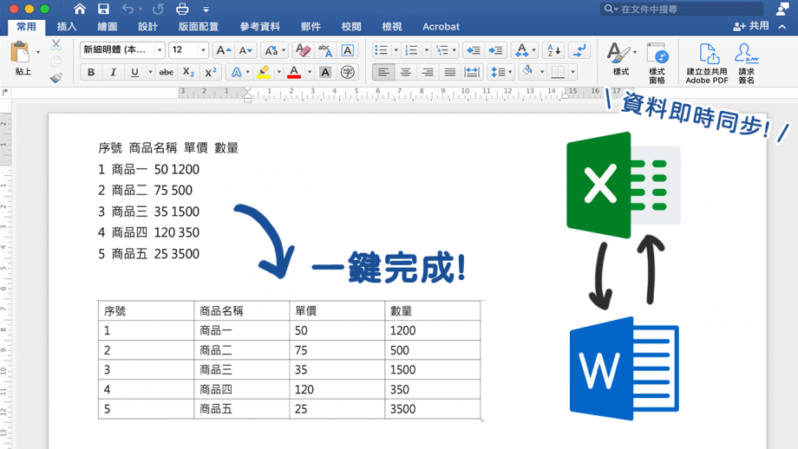Open the 郵件 tab
Image resolution: width=798 pixels, height=449 pixels.
tap(311, 27)
